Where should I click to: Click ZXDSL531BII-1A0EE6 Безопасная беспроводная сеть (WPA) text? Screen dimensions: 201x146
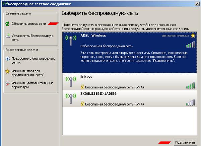115,104
